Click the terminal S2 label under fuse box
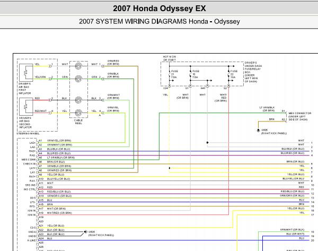Image resolution: width=318 pixels, height=251 pixels. [x=225, y=88]
